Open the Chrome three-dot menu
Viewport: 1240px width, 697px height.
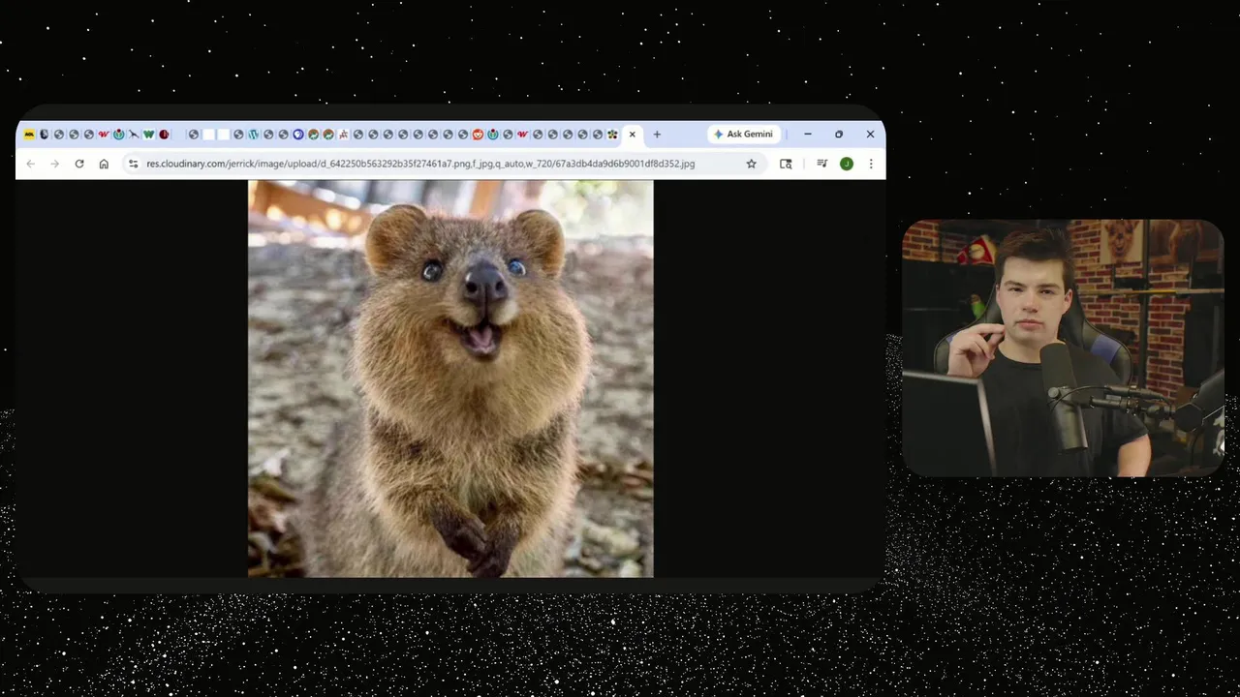coord(871,164)
